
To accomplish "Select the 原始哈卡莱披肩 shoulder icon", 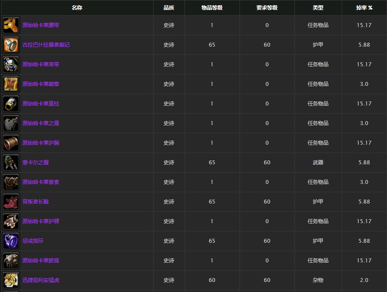I will click(x=11, y=261).
